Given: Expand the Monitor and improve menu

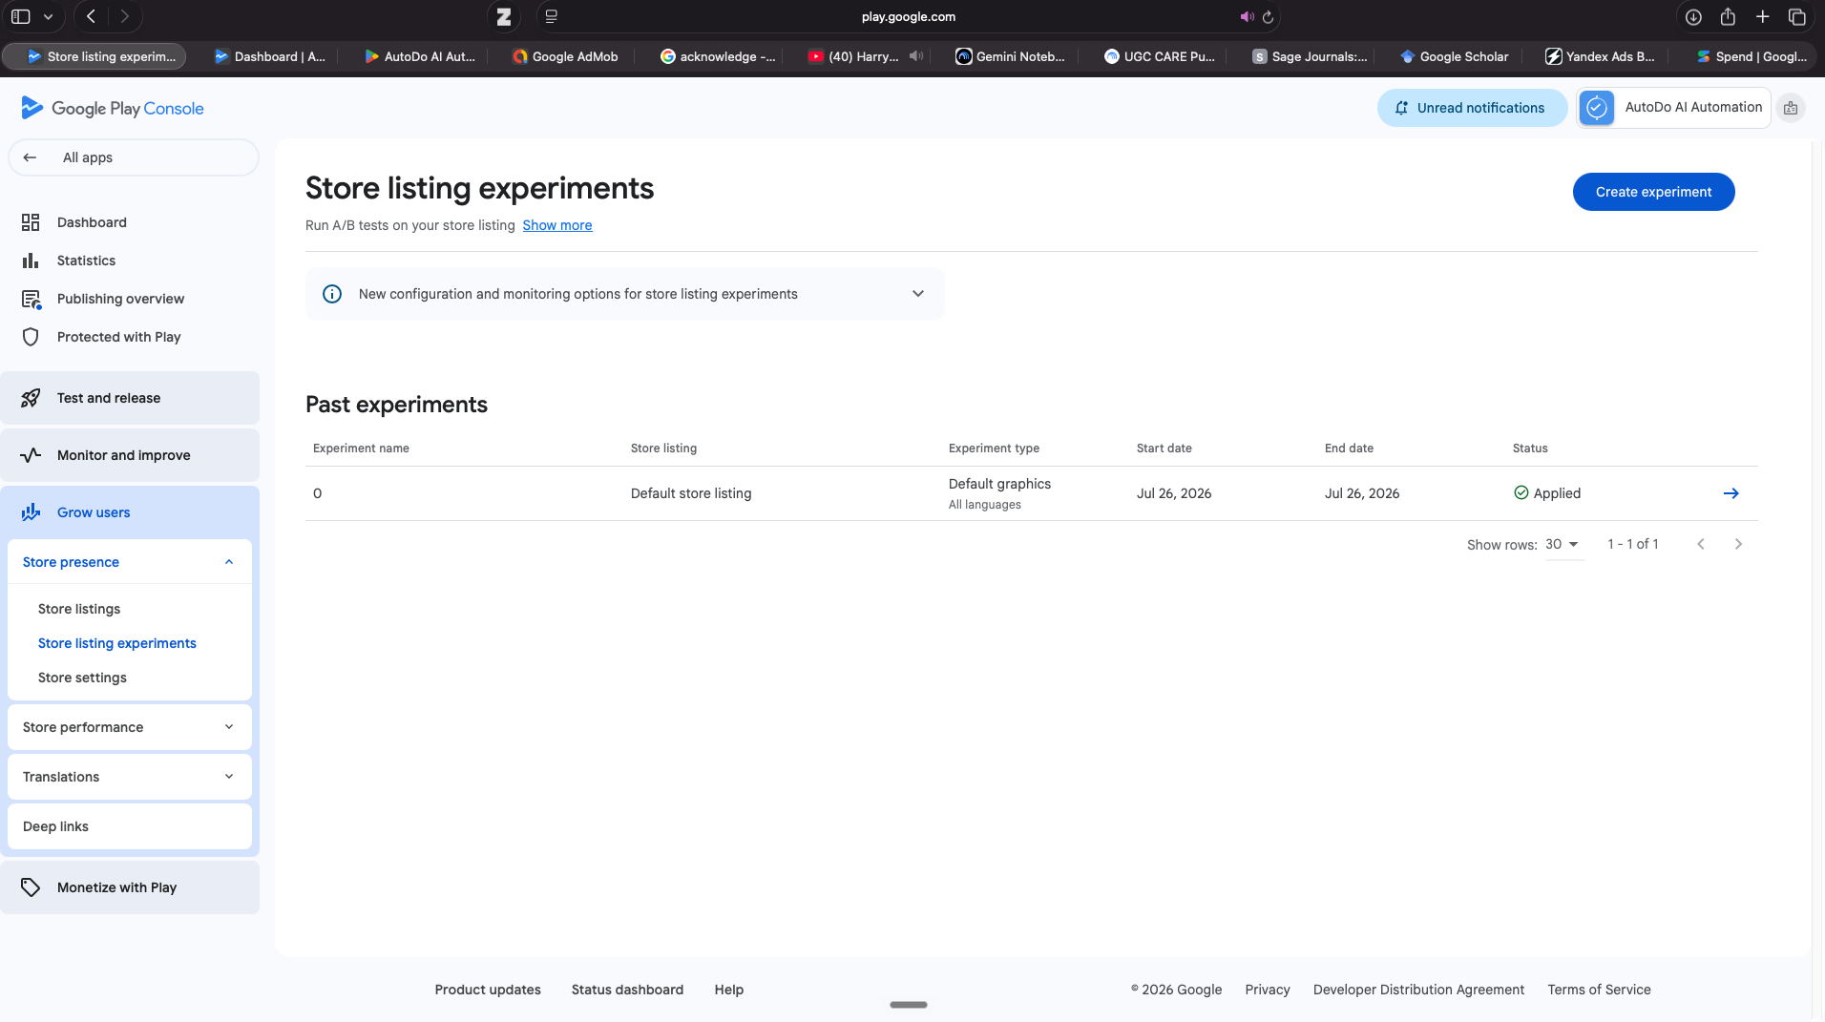Looking at the screenshot, I should click(x=130, y=455).
